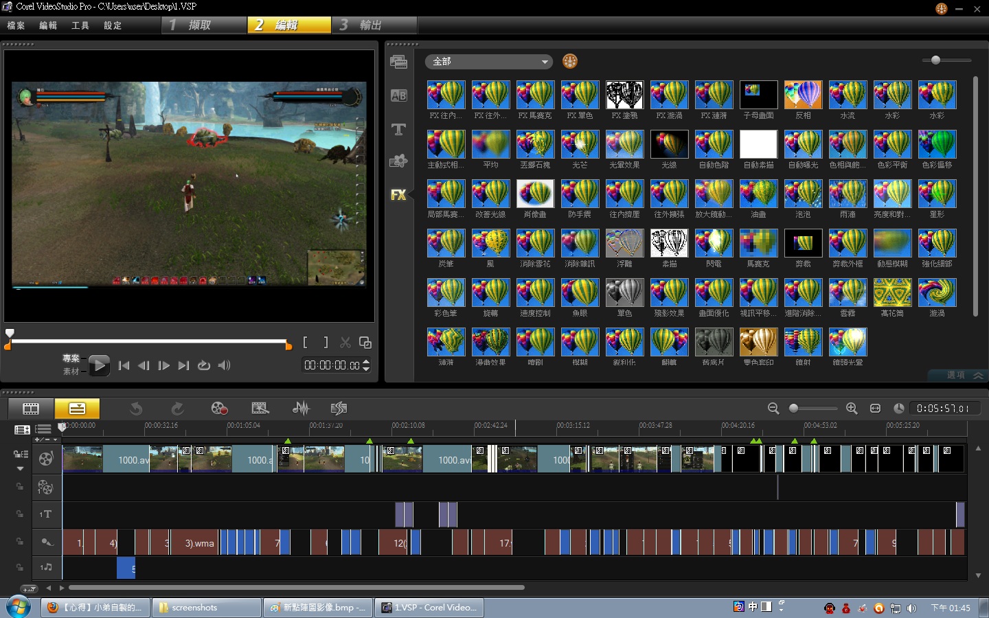Toggle lock on the Music track
The width and height of the screenshot is (989, 618).
coord(20,567)
